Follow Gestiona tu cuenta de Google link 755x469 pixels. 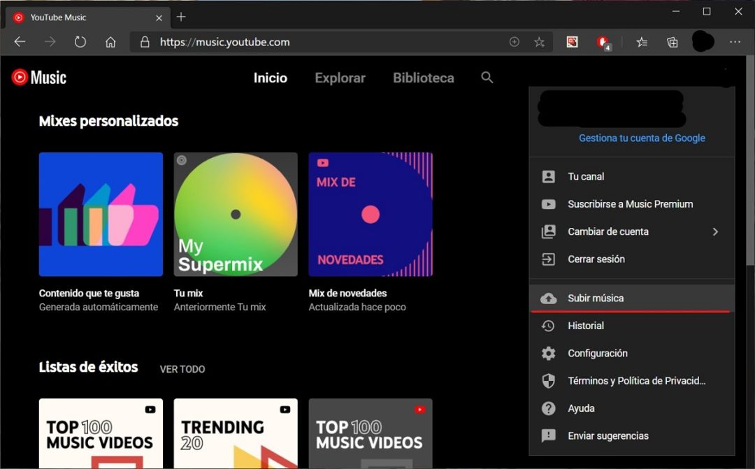[x=642, y=138]
